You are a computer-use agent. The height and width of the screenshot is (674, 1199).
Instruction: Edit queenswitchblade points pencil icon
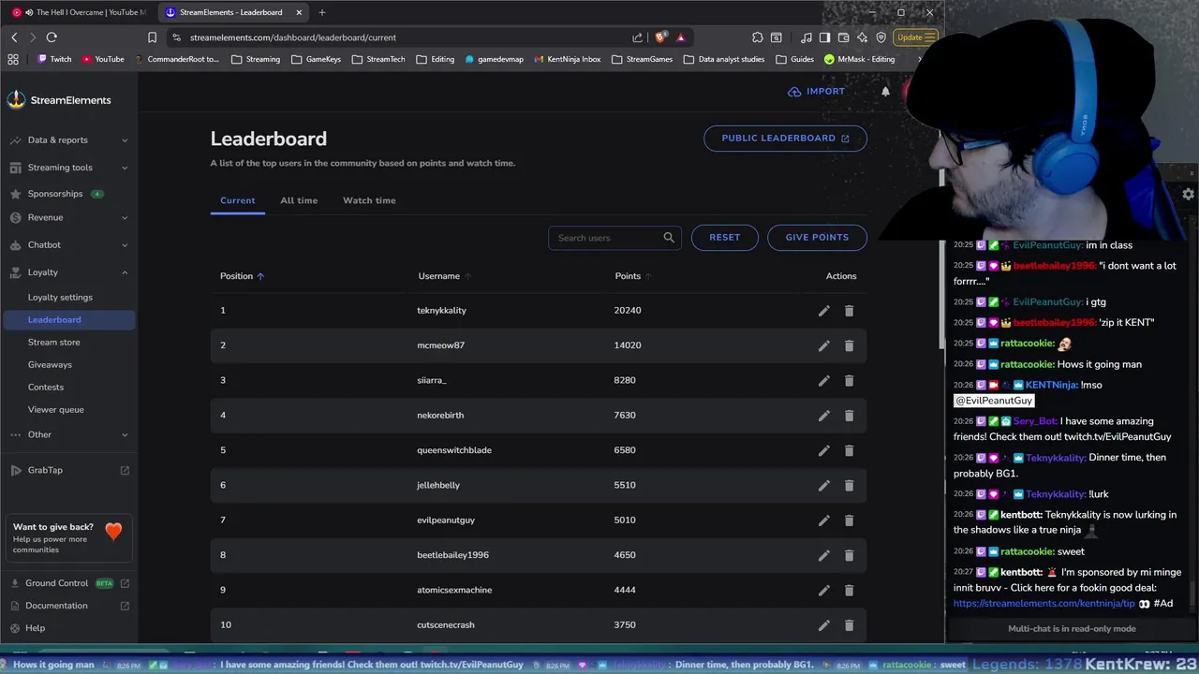pos(824,450)
